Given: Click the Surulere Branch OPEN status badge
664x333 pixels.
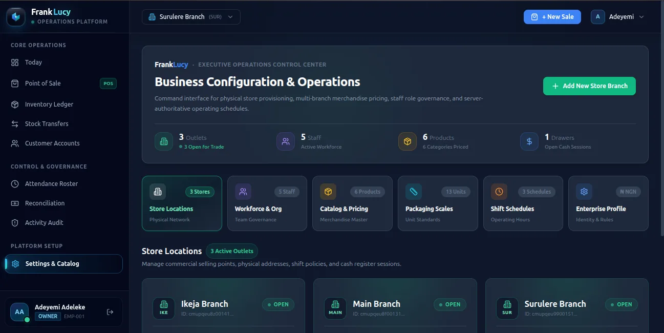Looking at the screenshot, I should 622,304.
